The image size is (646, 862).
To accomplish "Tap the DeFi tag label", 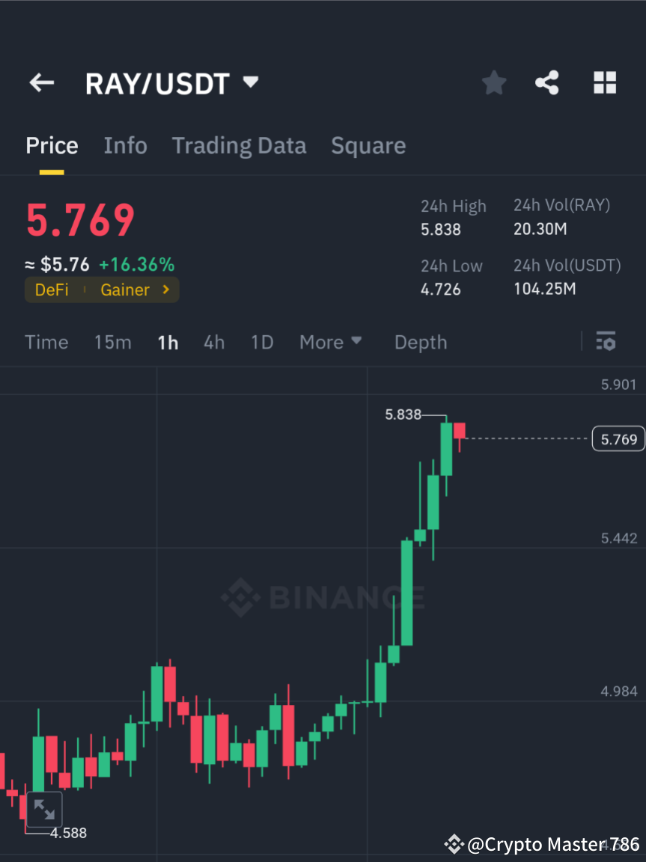I will pos(52,290).
